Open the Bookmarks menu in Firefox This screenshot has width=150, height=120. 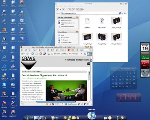[x=42, y=50]
